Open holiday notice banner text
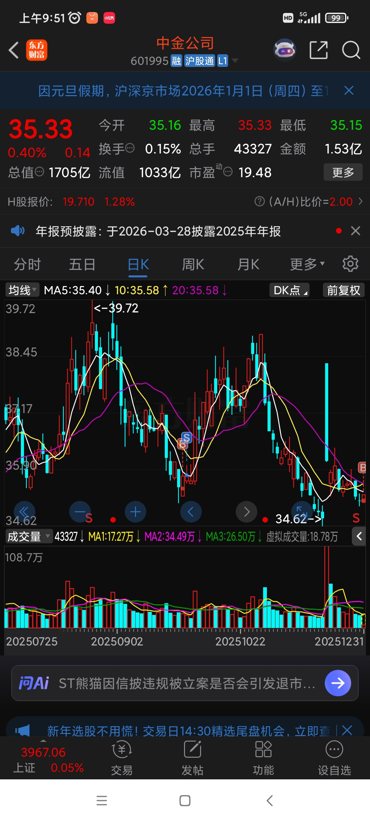 click(183, 91)
